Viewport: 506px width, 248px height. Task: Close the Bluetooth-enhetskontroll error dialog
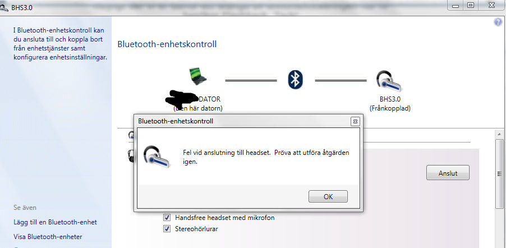[355, 121]
